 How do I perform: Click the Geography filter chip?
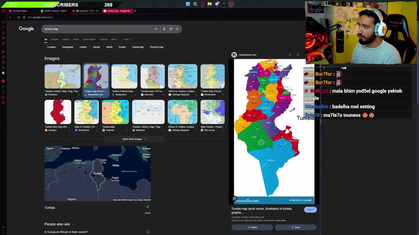pyautogui.click(x=68, y=47)
